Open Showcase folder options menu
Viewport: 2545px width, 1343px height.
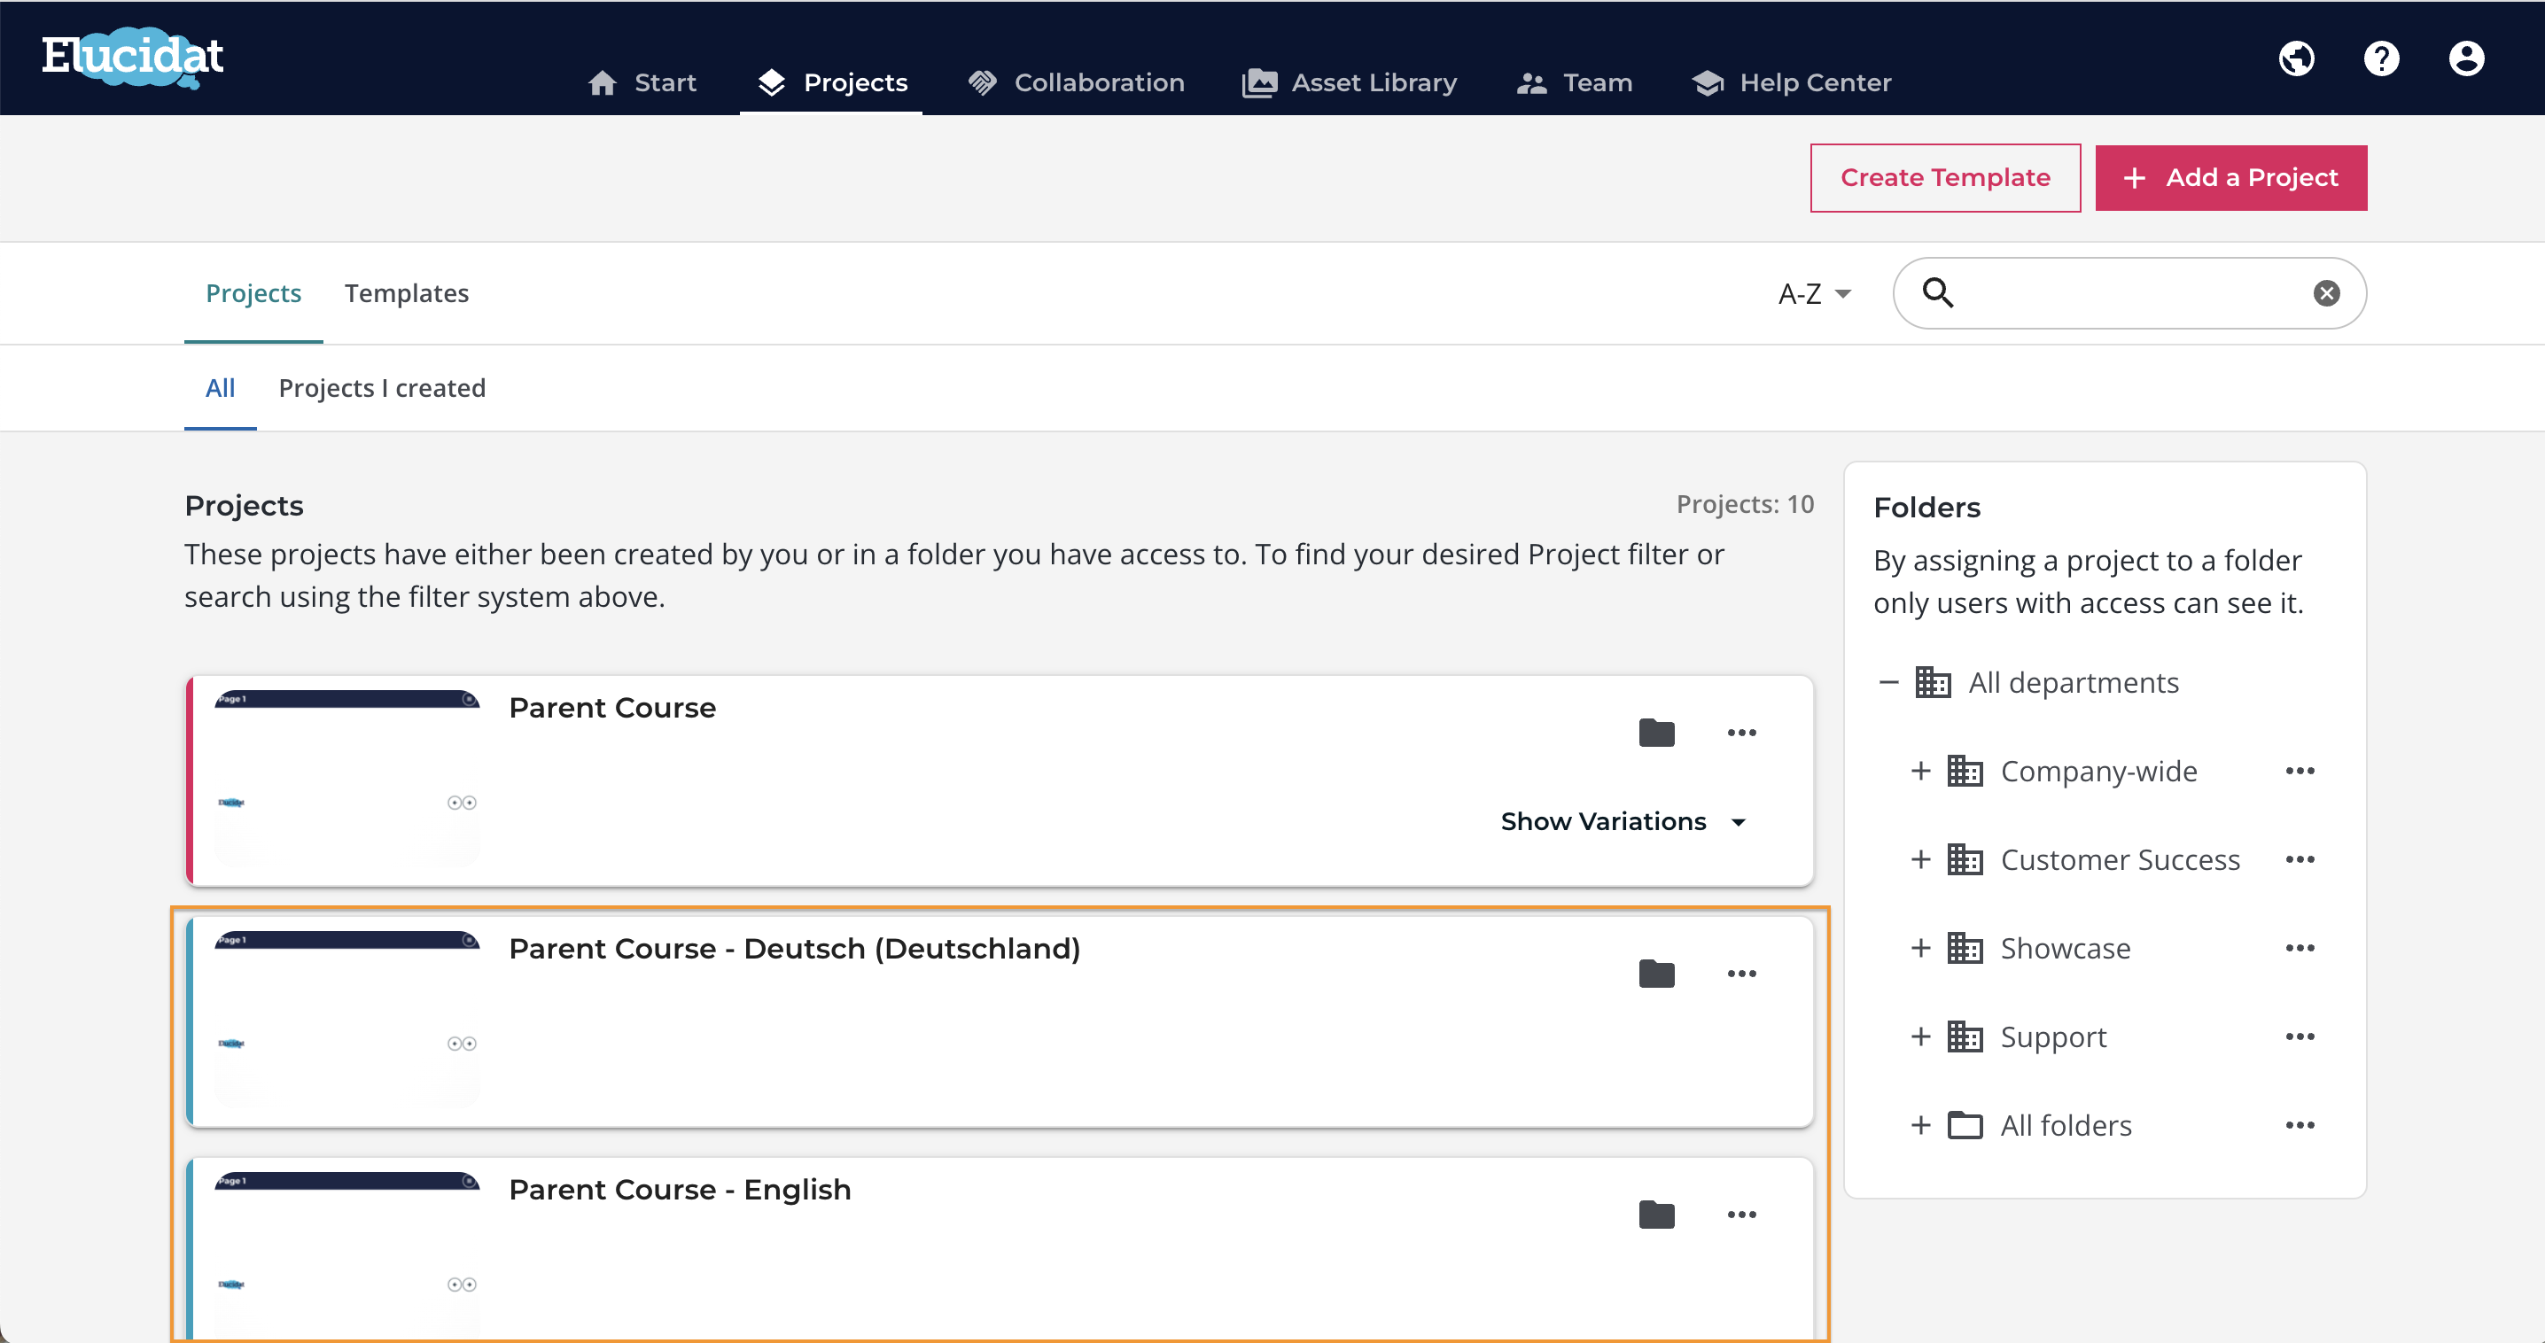click(2299, 948)
